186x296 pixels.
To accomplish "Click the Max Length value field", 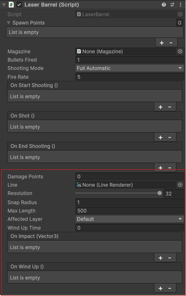I will pyautogui.click(x=130, y=211).
